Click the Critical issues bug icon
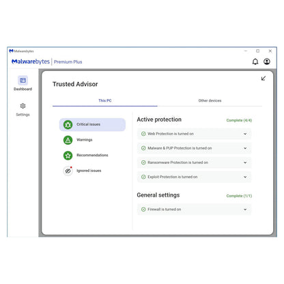 [x=68, y=124]
